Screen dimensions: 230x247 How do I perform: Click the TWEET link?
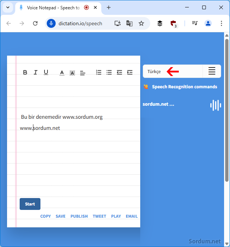(x=99, y=216)
